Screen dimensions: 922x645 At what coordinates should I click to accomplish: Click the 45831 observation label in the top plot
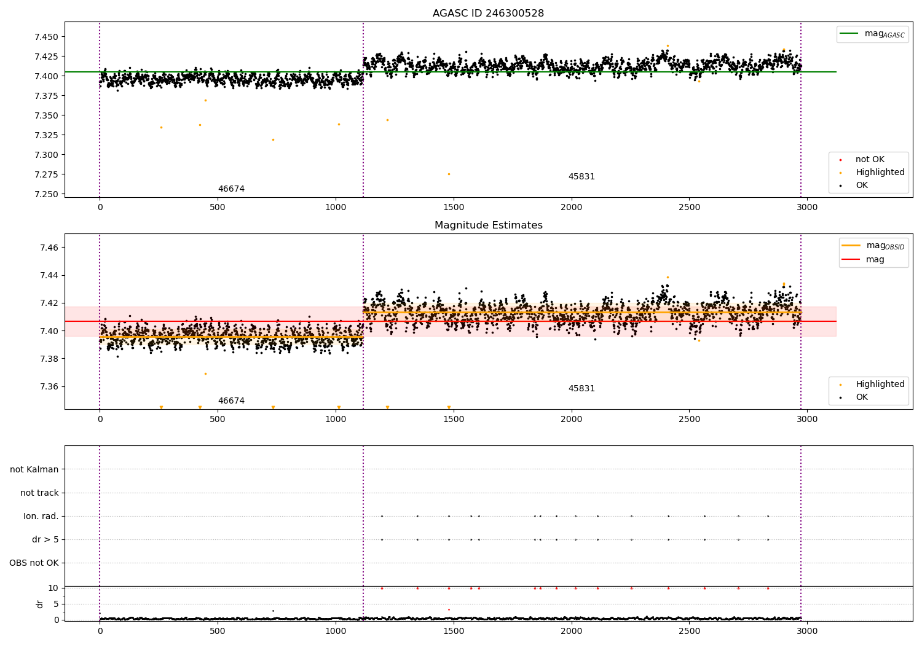[581, 177]
